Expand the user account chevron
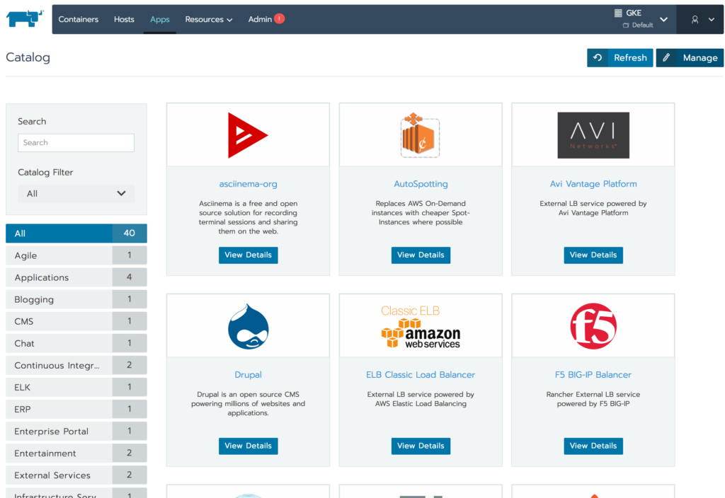This screenshot has width=725, height=498. tap(712, 19)
